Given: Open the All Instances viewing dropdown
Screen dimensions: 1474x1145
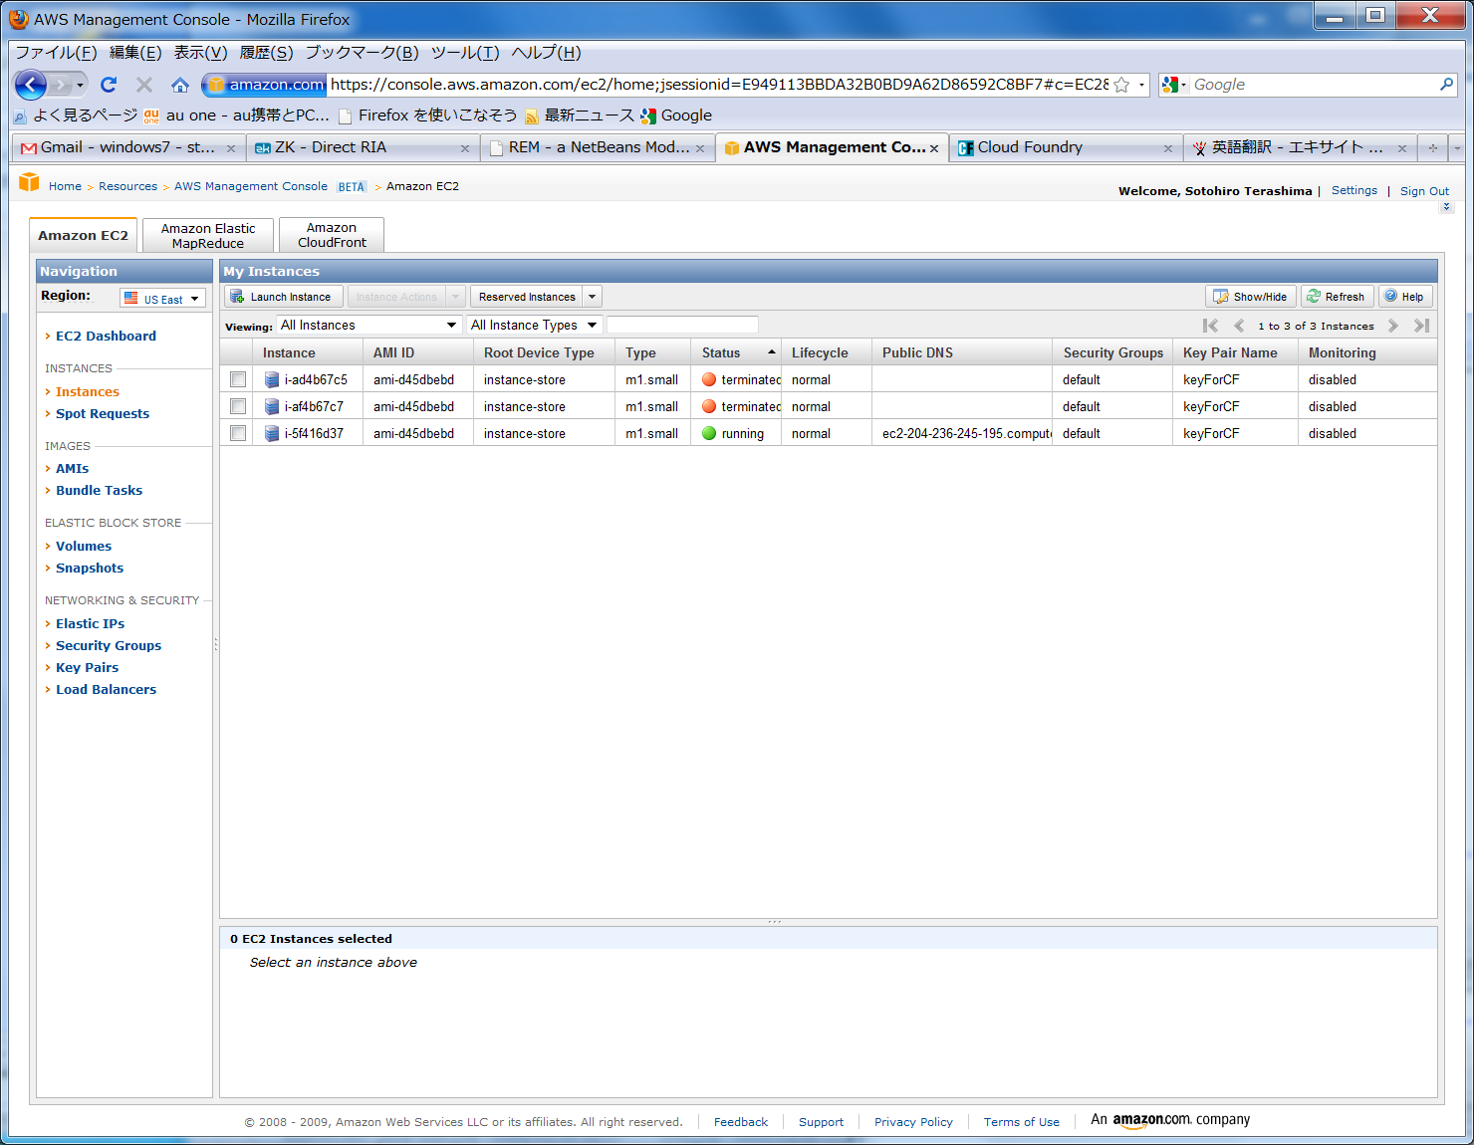Looking at the screenshot, I should pyautogui.click(x=368, y=325).
